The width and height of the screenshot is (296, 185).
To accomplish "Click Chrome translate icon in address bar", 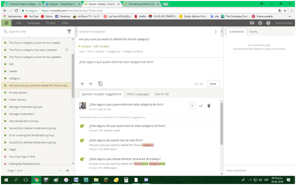I will pyautogui.click(x=280, y=10).
